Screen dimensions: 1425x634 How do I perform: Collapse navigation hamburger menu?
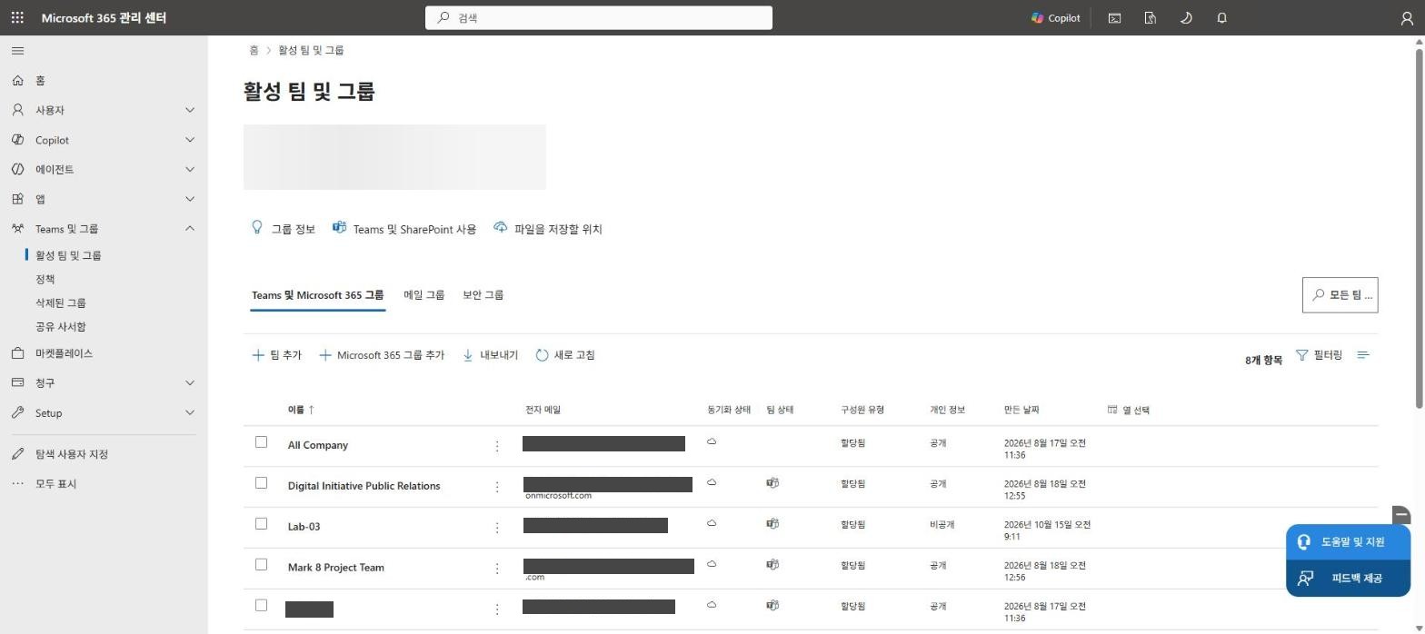[x=17, y=51]
